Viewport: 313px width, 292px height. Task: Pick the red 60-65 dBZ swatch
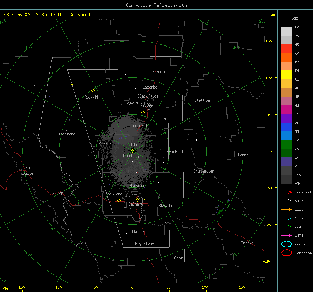(x=287, y=49)
